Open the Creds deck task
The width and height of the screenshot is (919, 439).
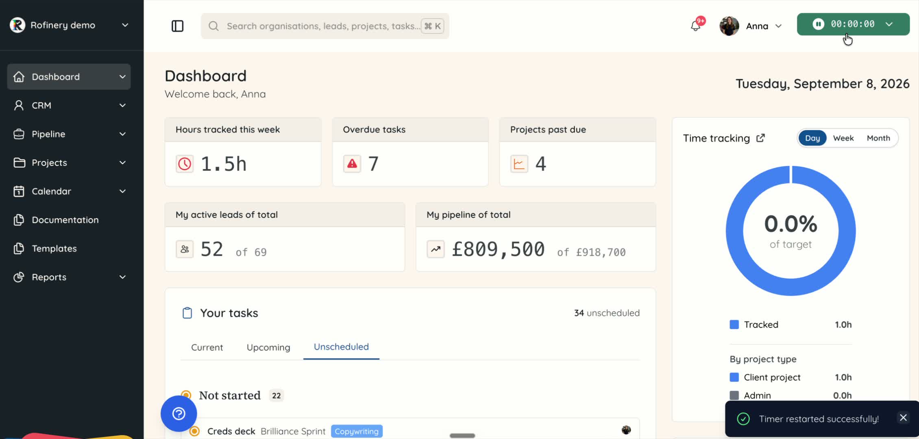click(x=231, y=431)
